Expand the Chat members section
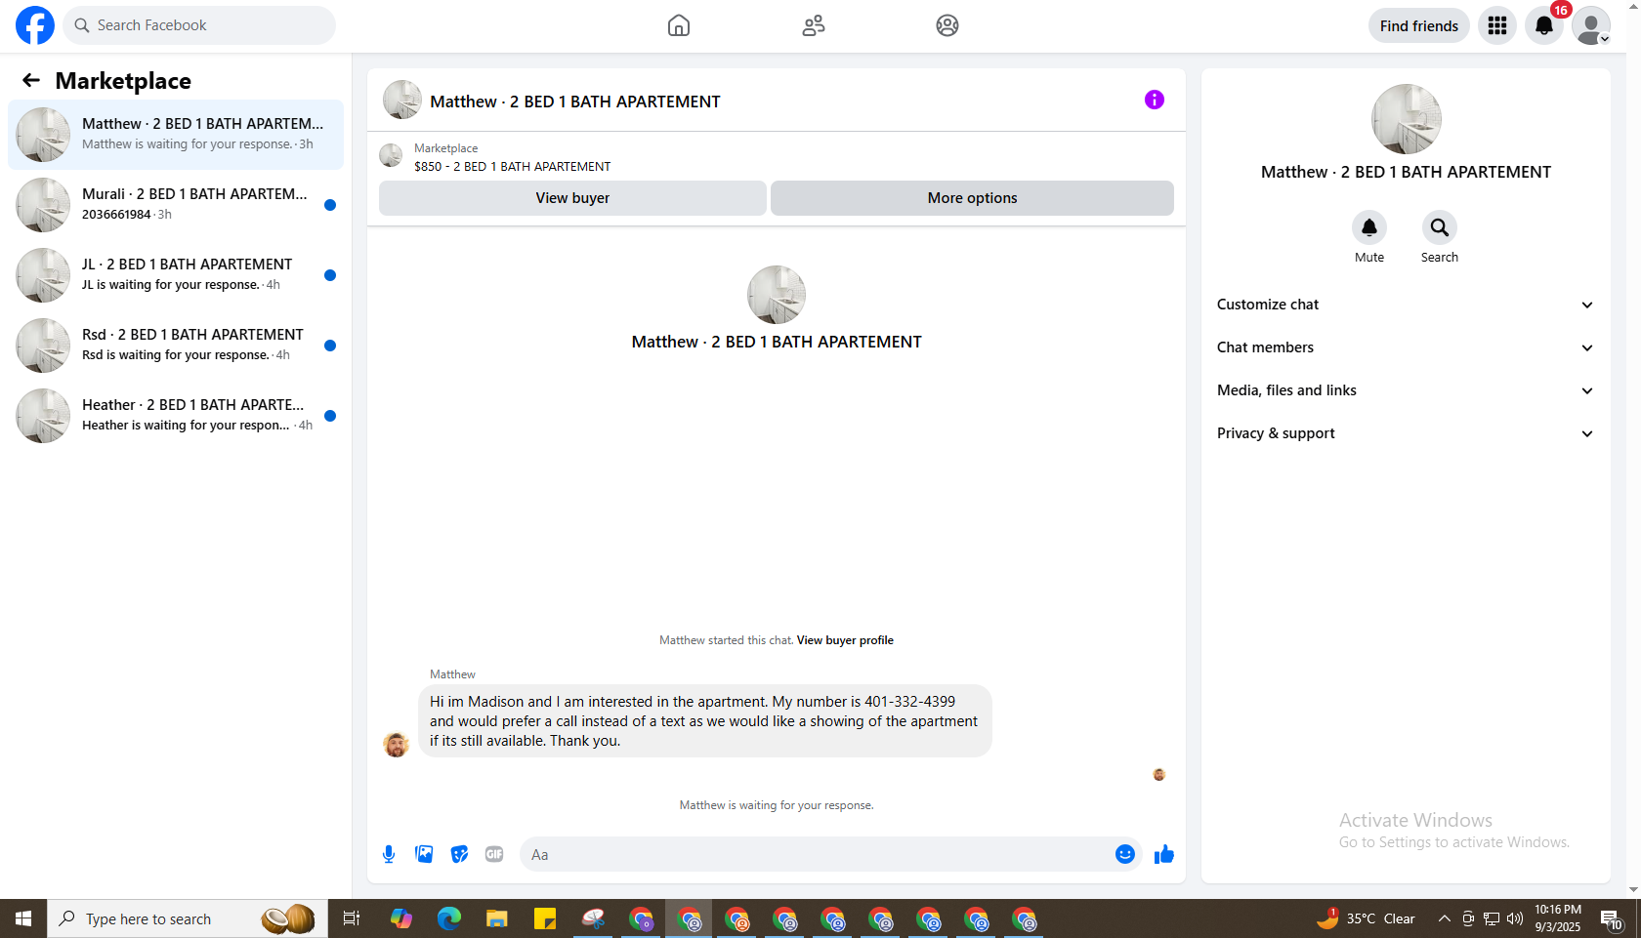The height and width of the screenshot is (938, 1641). click(1406, 347)
